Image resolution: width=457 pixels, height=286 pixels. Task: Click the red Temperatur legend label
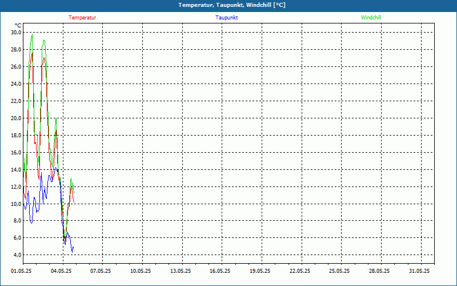coord(82,18)
